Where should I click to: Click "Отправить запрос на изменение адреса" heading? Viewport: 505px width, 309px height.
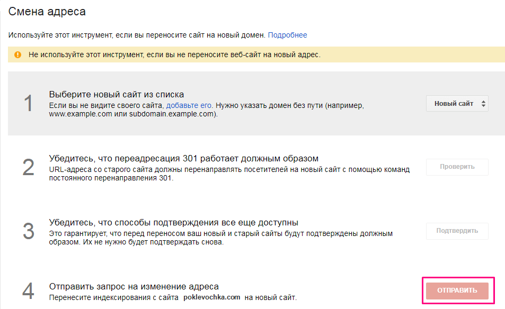coord(134,286)
